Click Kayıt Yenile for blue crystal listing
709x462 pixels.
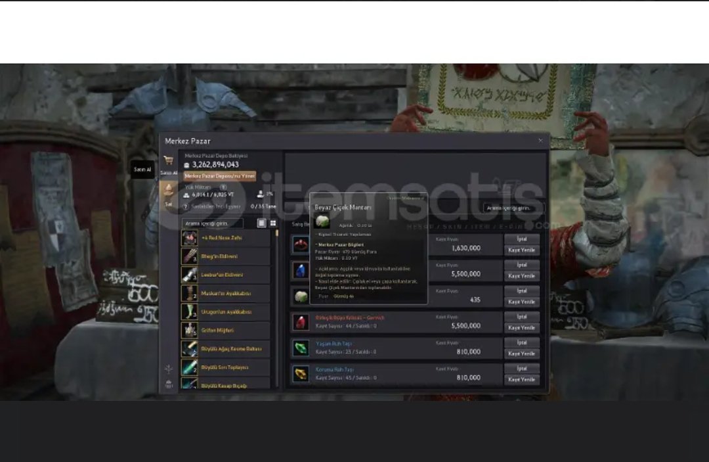point(522,276)
